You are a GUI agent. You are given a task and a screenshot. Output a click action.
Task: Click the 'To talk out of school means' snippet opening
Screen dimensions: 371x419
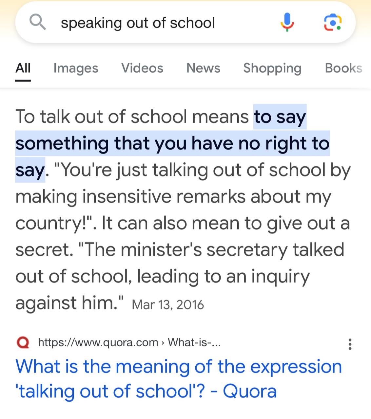click(x=132, y=117)
